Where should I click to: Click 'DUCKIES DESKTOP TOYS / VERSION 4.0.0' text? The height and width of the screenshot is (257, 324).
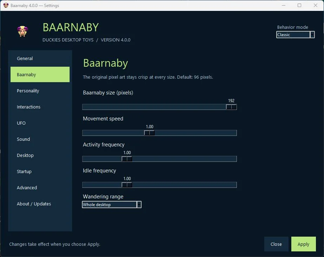86,40
